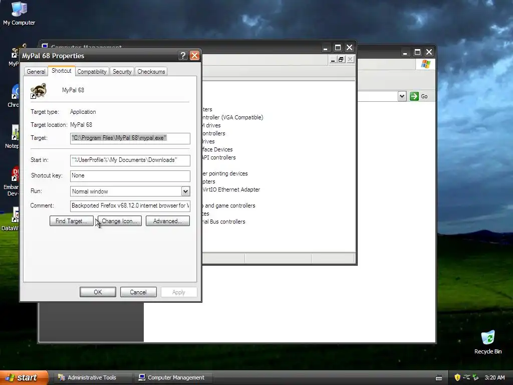This screenshot has height=385, width=513.
Task: Select the Shortcut tab
Action: tap(62, 71)
